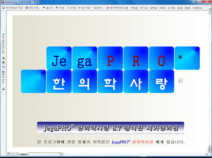Click the 한 tile

pos(59,81)
